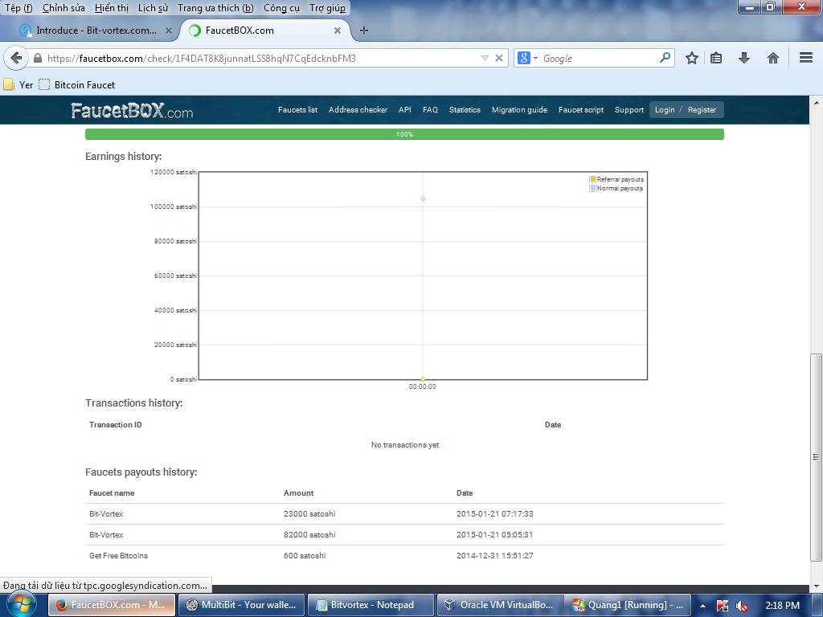This screenshot has height=617, width=823.
Task: Open the Yer bookmarks folder
Action: pos(18,84)
